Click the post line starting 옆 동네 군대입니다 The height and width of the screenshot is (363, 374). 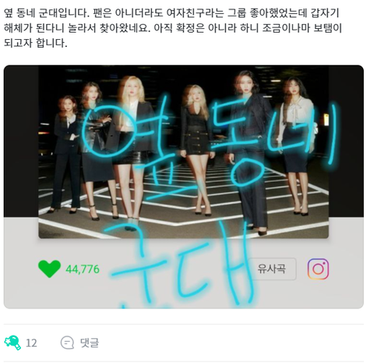point(171,13)
